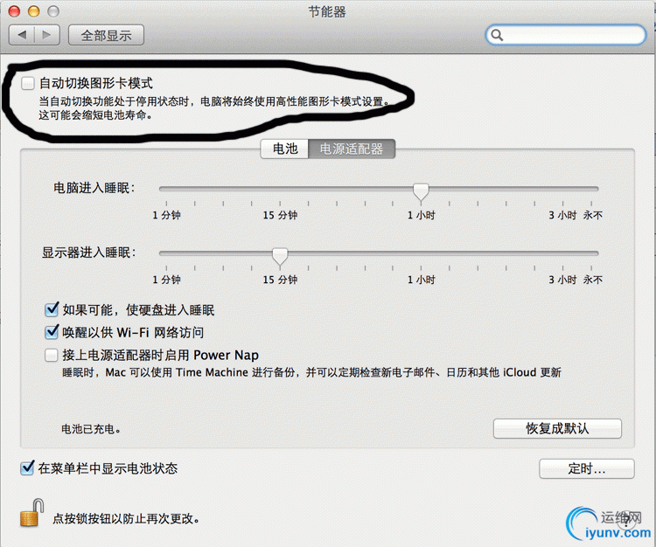Click the 节能器 window title
Viewport: 656px width, 547px height.
coord(327,11)
